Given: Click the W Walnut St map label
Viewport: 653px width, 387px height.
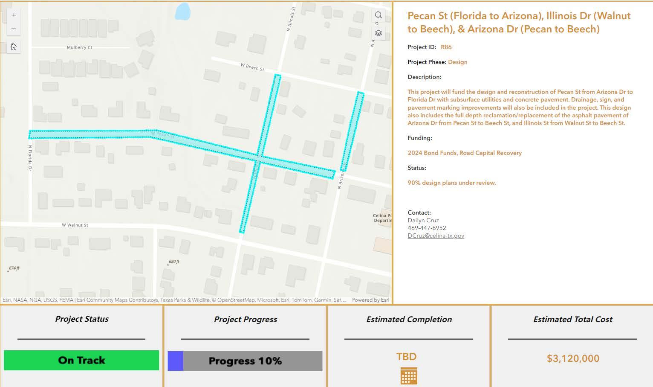Looking at the screenshot, I should point(75,225).
